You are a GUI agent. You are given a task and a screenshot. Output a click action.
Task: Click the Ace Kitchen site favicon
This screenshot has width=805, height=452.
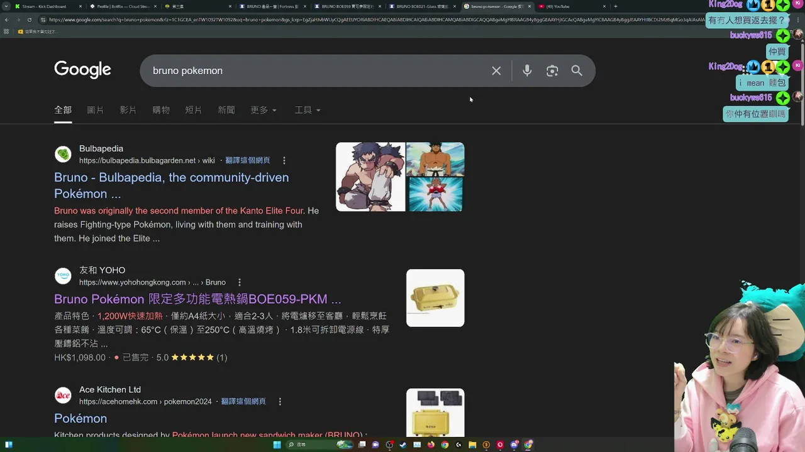point(63,395)
